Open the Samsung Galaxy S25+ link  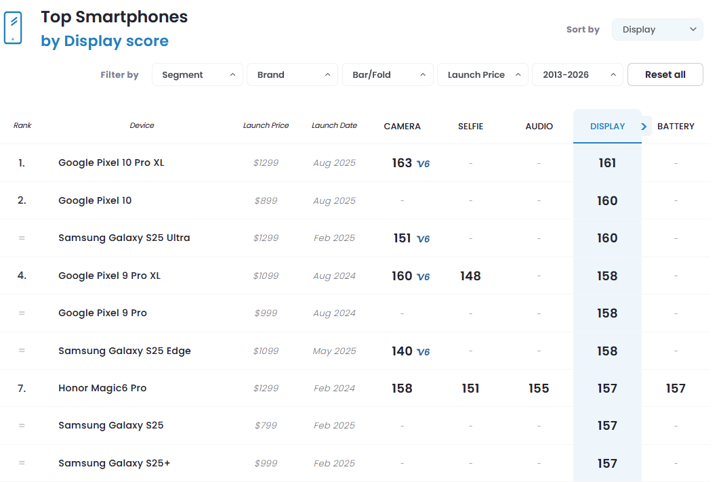pos(115,463)
